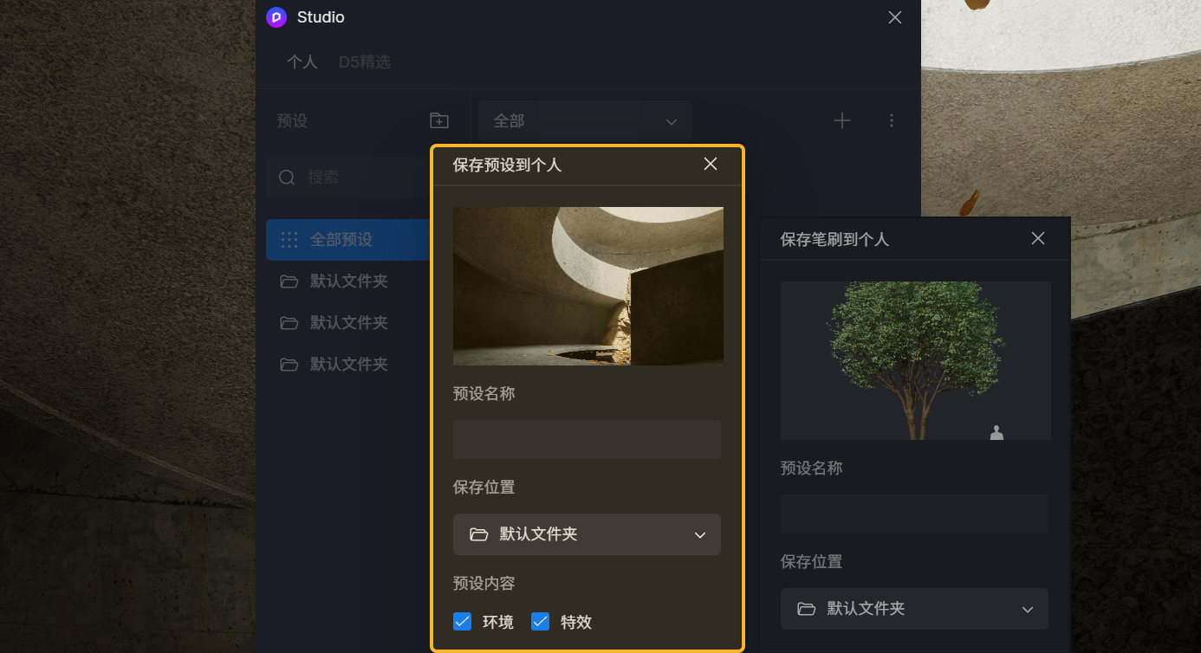Viewport: 1201px width, 653px height.
Task: Click 预设名称 input in brush dialog
Action: (x=914, y=514)
